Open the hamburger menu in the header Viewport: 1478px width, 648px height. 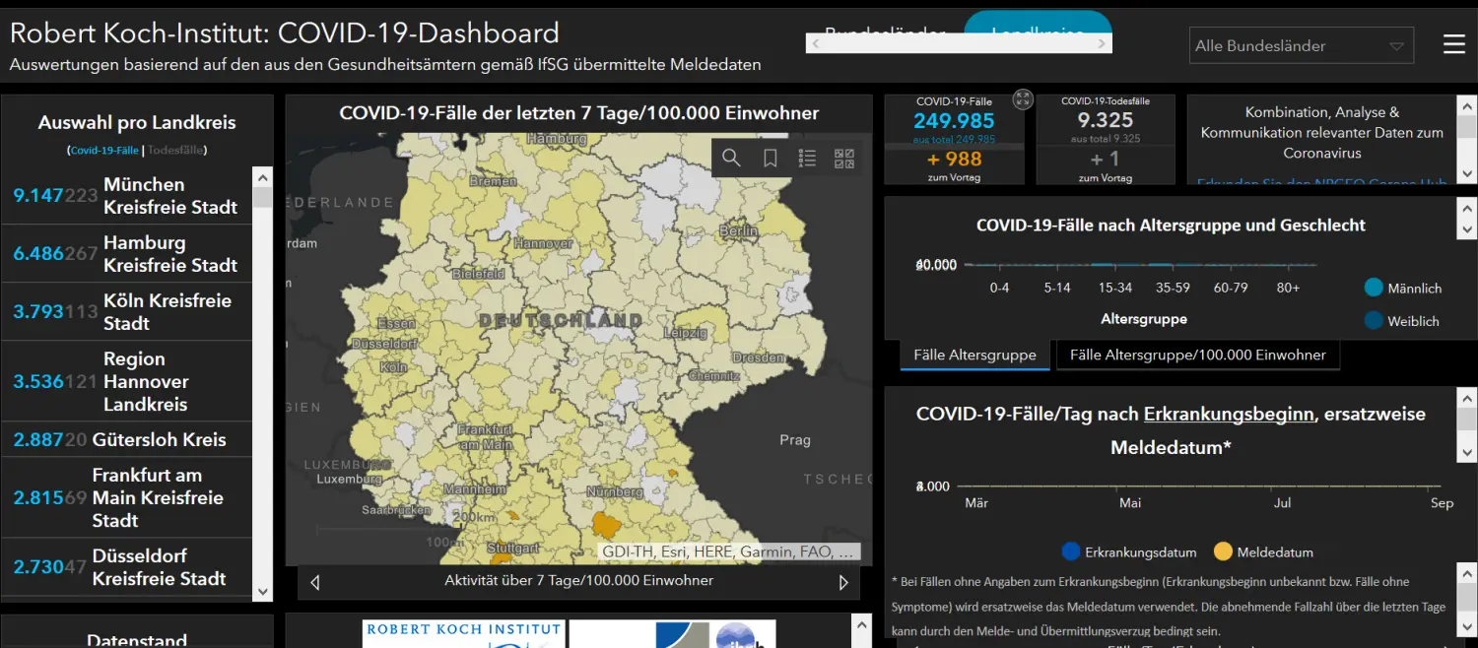tap(1454, 44)
